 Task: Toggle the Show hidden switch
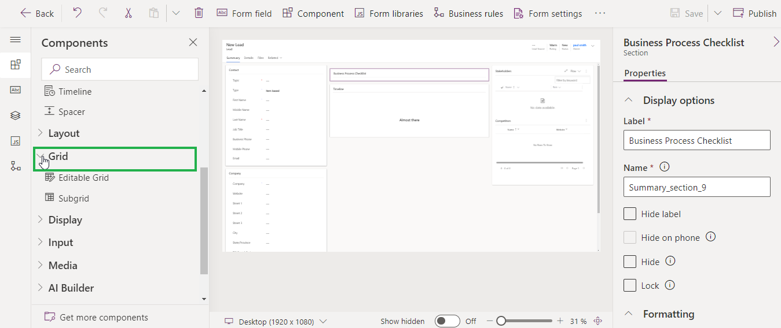pos(447,321)
